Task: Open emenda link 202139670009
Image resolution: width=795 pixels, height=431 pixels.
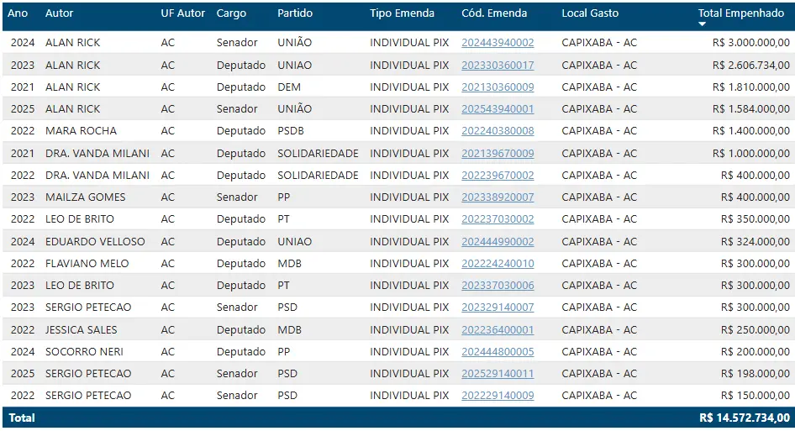Action: coord(498,153)
